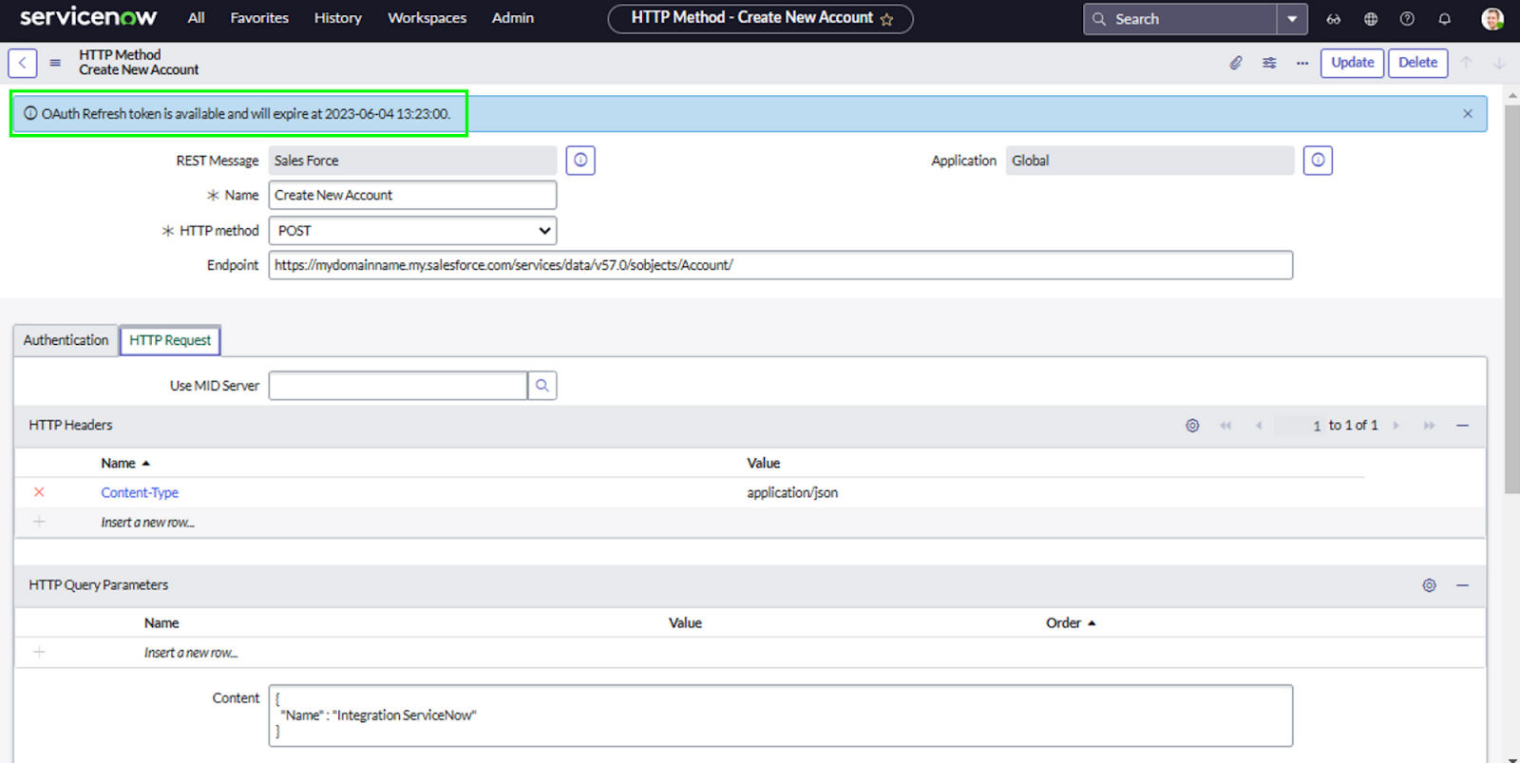Open HTTP Headers list settings gear
Screen dimensions: 1520x763
click(x=1192, y=426)
